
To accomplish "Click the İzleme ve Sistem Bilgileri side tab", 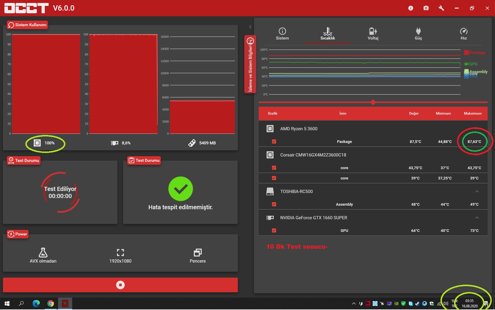I will (x=250, y=64).
